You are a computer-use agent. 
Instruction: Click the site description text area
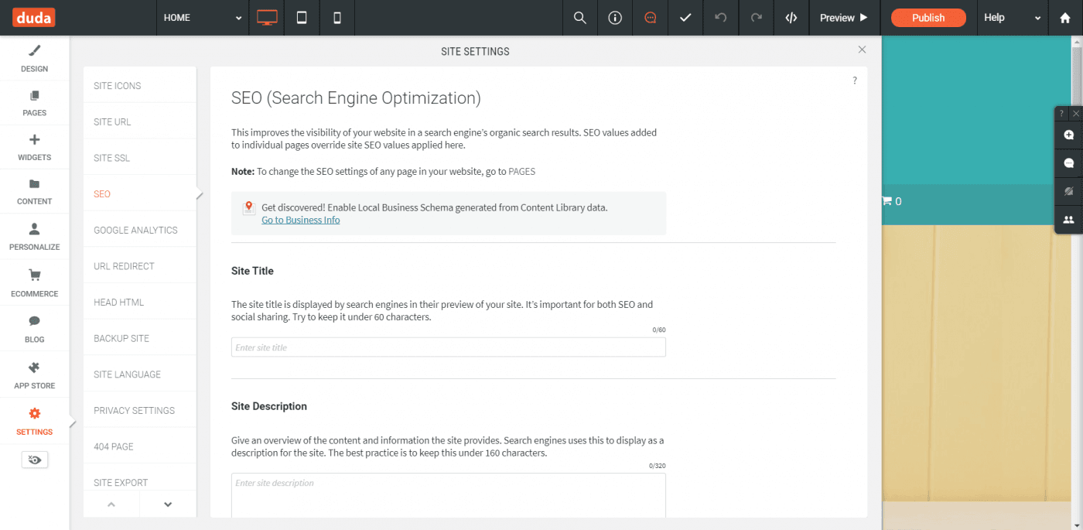pyautogui.click(x=449, y=495)
